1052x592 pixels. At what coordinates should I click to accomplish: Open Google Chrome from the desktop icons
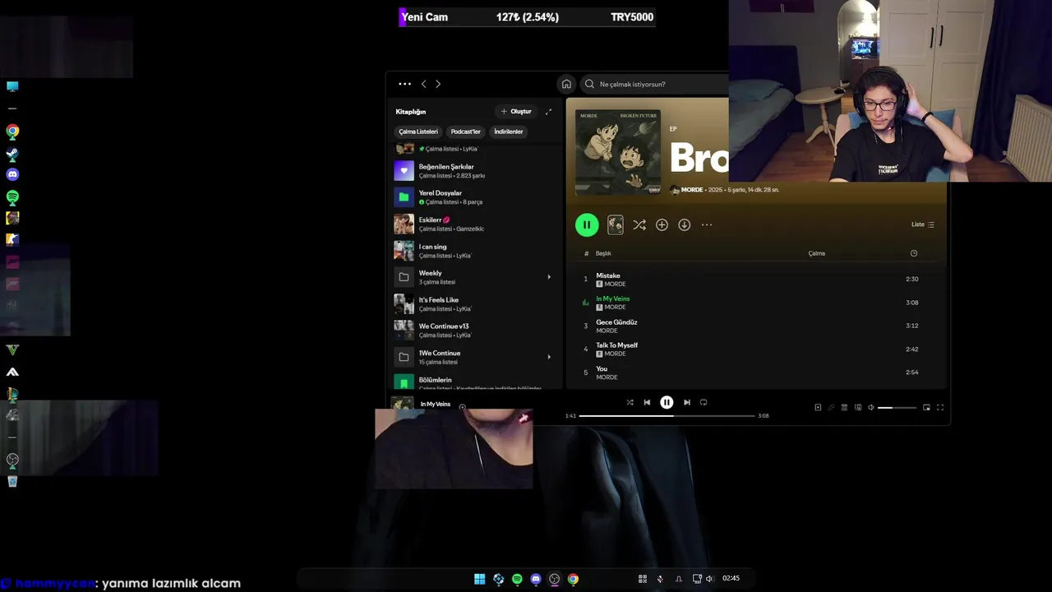[12, 131]
